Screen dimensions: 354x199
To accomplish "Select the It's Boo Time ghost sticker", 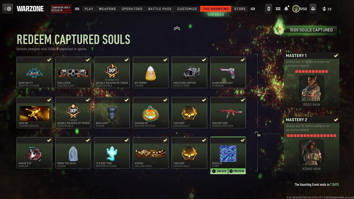I will (112, 153).
